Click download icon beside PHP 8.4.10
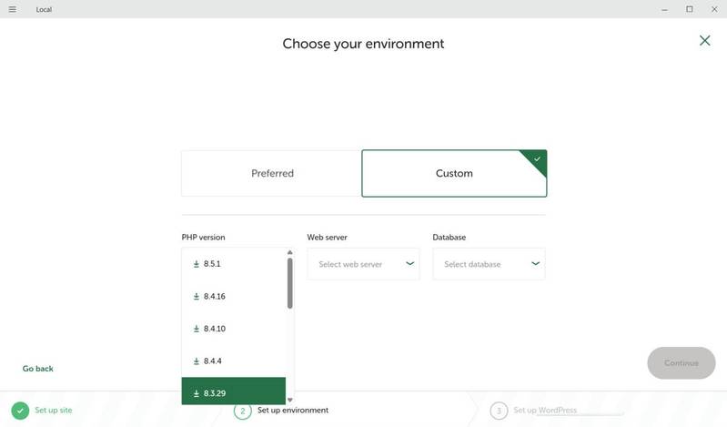727x427 pixels. tap(197, 329)
